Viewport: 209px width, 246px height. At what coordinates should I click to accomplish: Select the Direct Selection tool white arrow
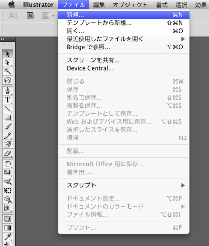(x=8, y=62)
